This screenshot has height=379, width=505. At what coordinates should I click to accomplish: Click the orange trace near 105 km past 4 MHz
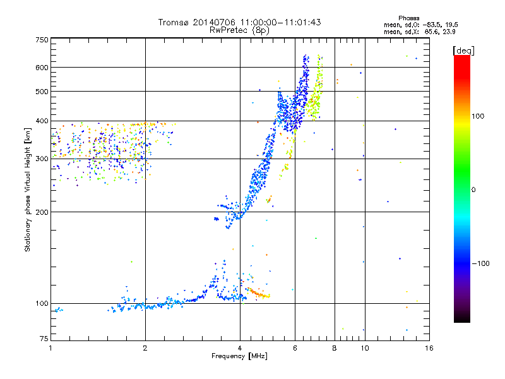pyautogui.click(x=258, y=293)
